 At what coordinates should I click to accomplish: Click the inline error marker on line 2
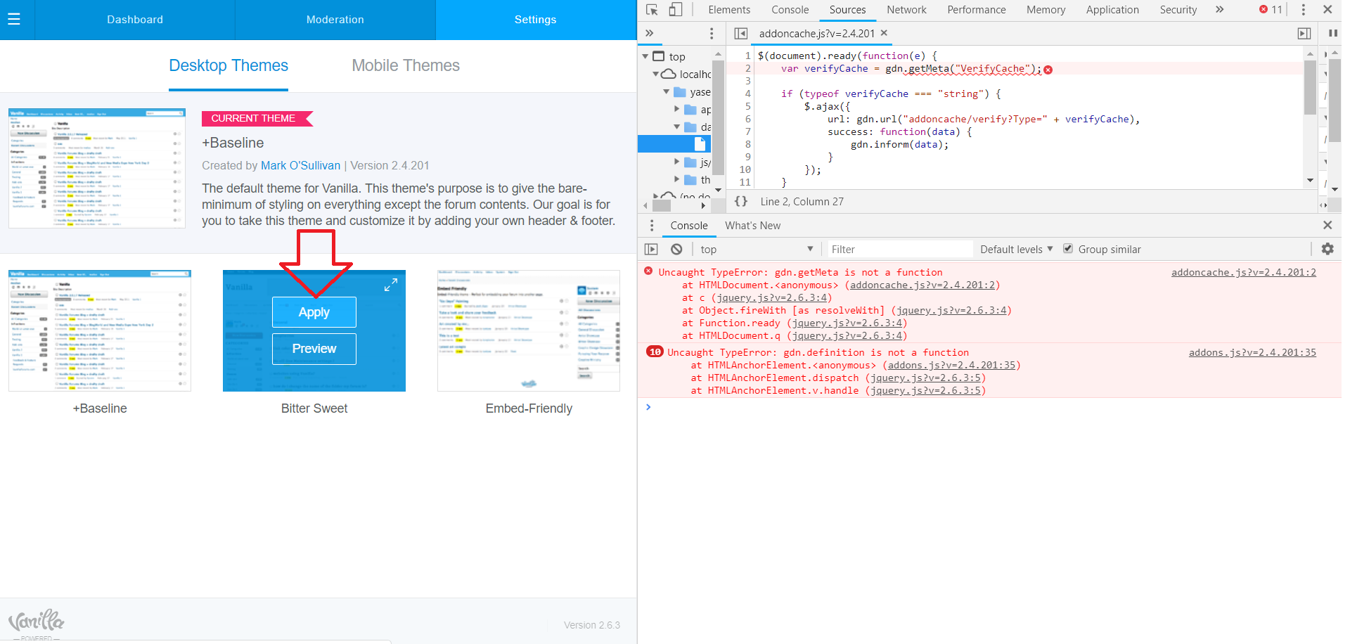(x=1048, y=70)
